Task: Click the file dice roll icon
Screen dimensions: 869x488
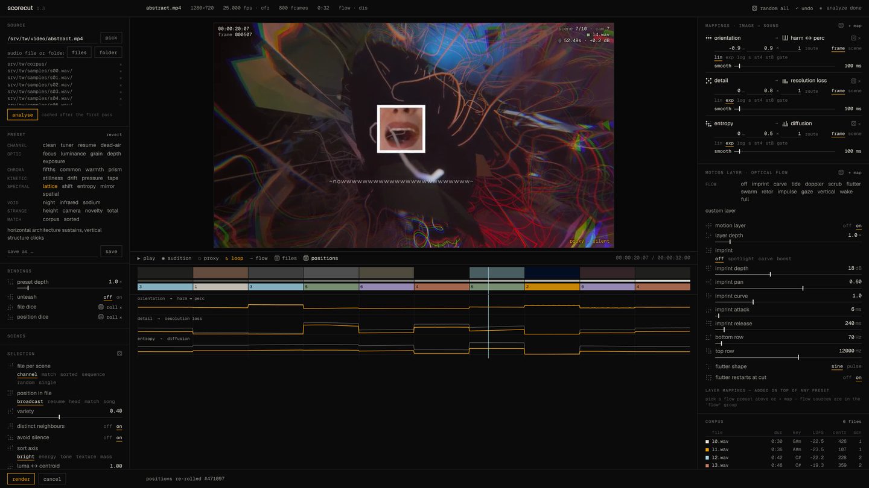Action: tap(101, 307)
